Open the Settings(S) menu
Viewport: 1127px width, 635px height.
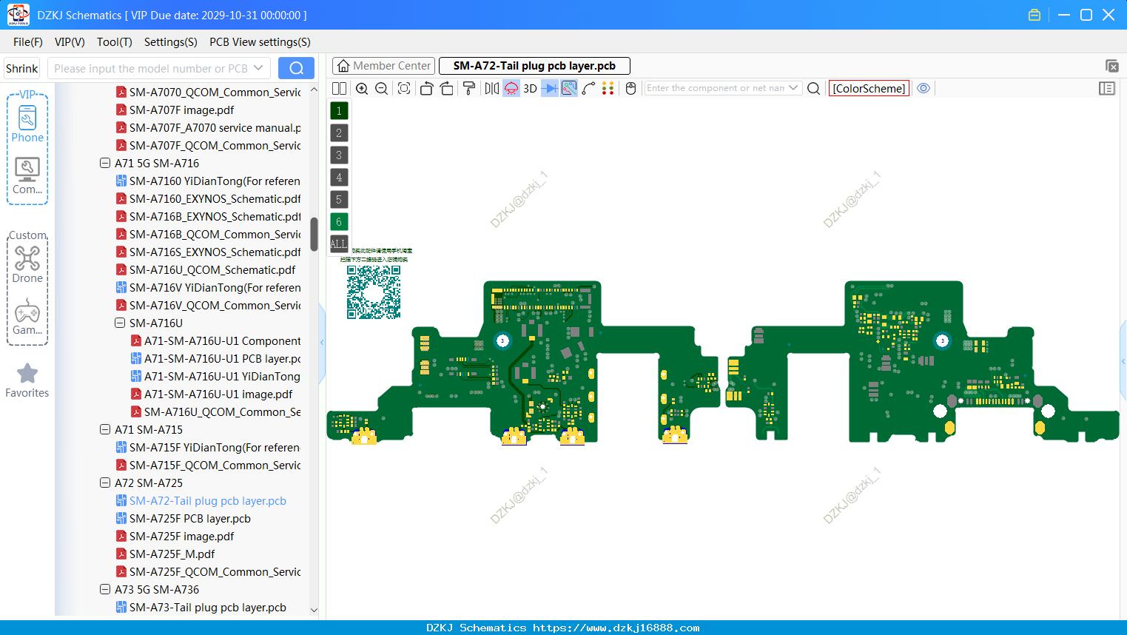coord(171,42)
